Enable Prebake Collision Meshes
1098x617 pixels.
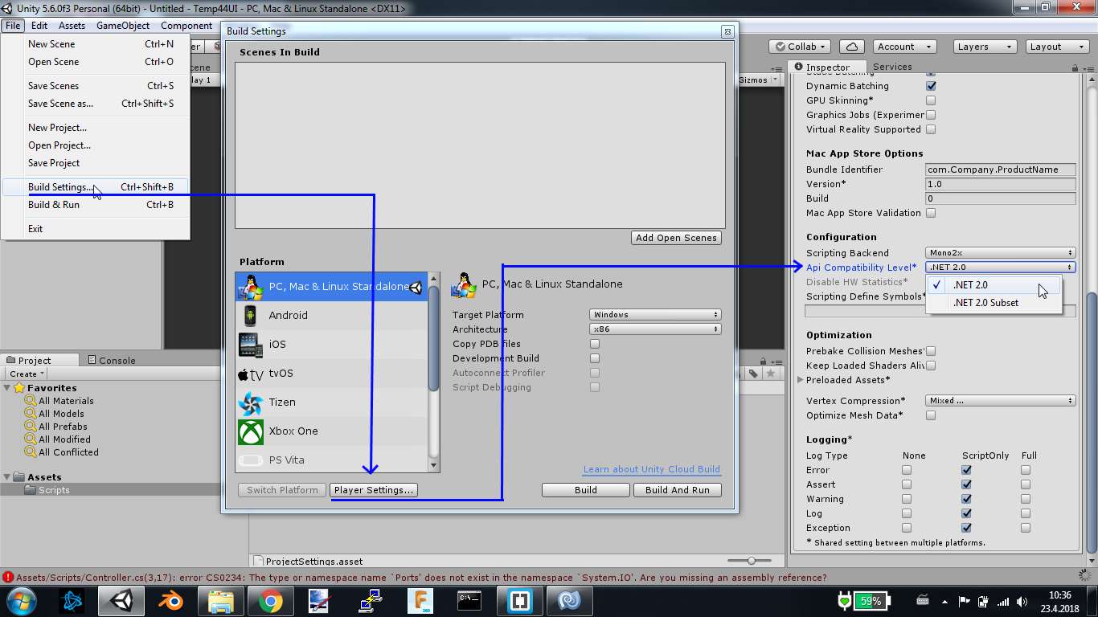tap(931, 351)
